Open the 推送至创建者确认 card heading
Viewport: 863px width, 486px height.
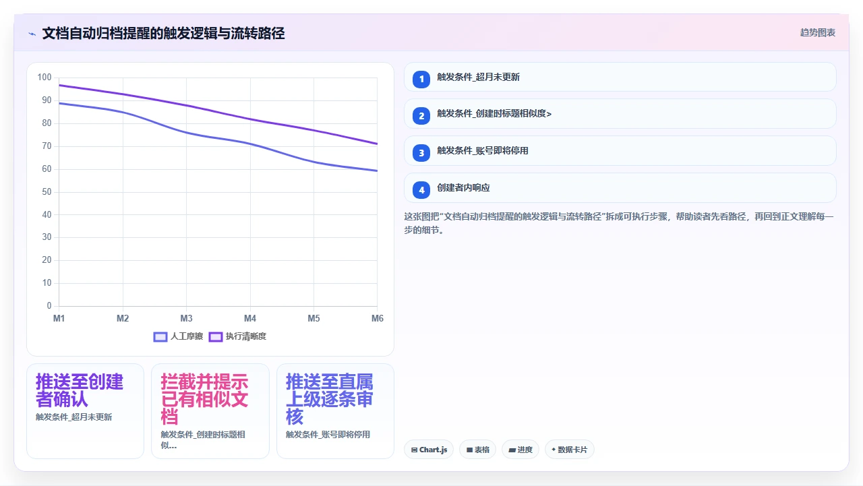pos(80,390)
